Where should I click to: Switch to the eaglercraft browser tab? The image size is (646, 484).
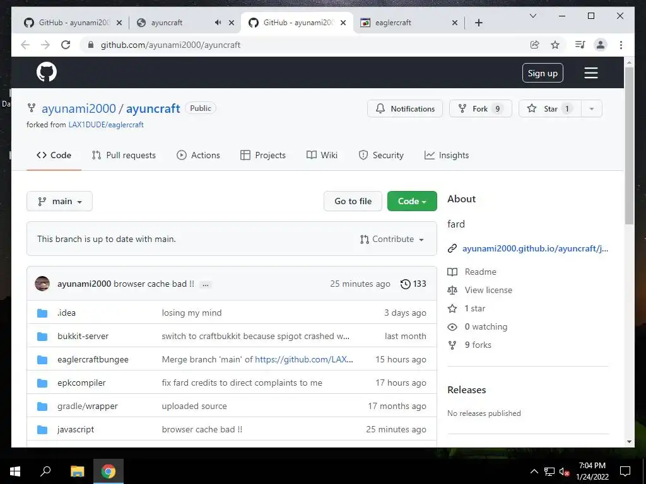pos(408,23)
